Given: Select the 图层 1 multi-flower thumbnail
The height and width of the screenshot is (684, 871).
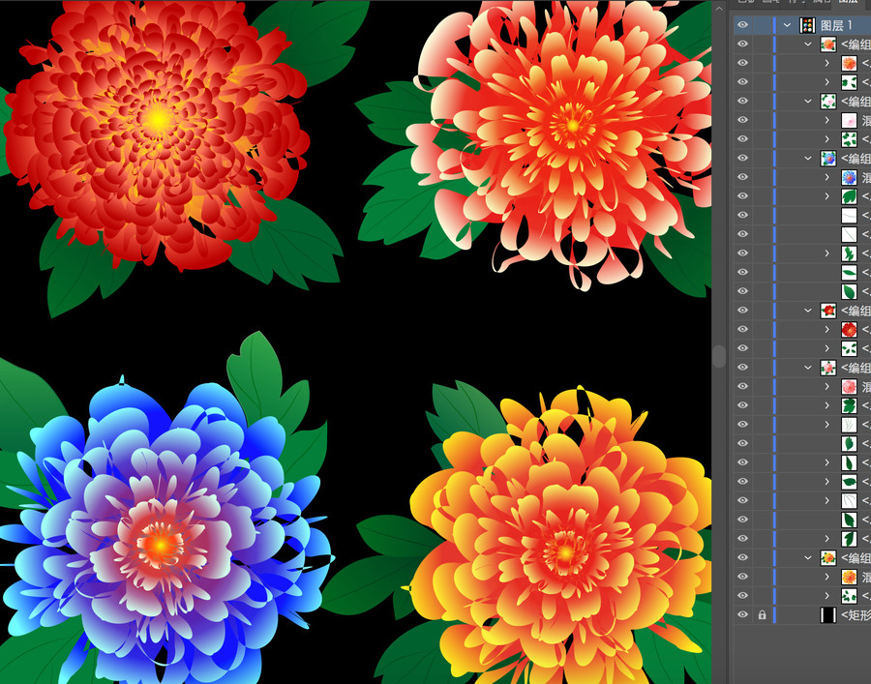Looking at the screenshot, I should [807, 25].
